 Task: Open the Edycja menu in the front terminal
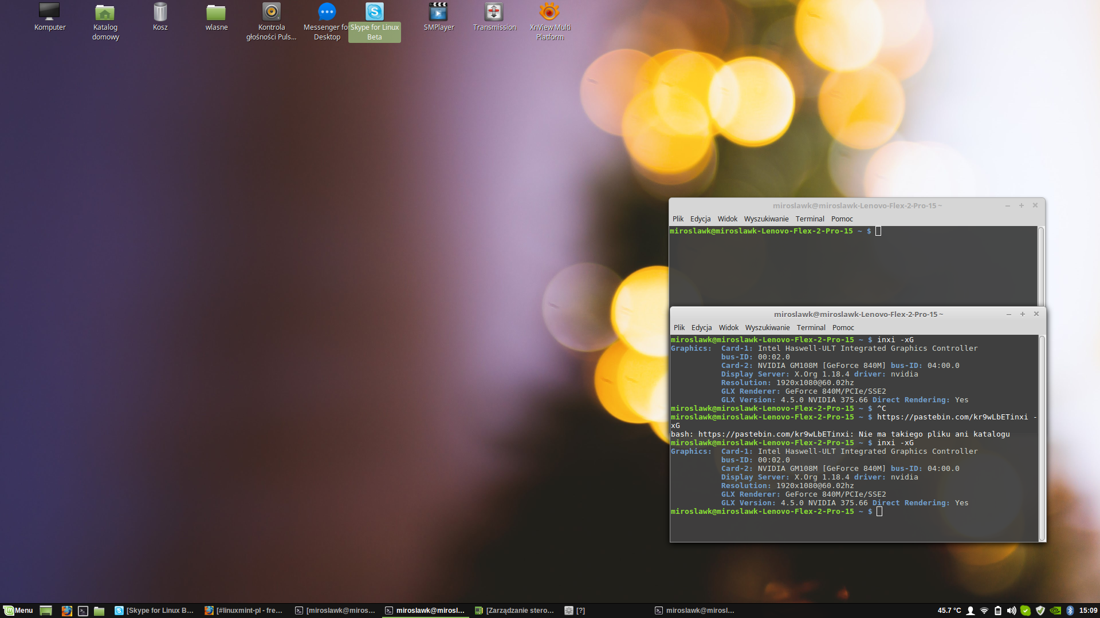[701, 327]
